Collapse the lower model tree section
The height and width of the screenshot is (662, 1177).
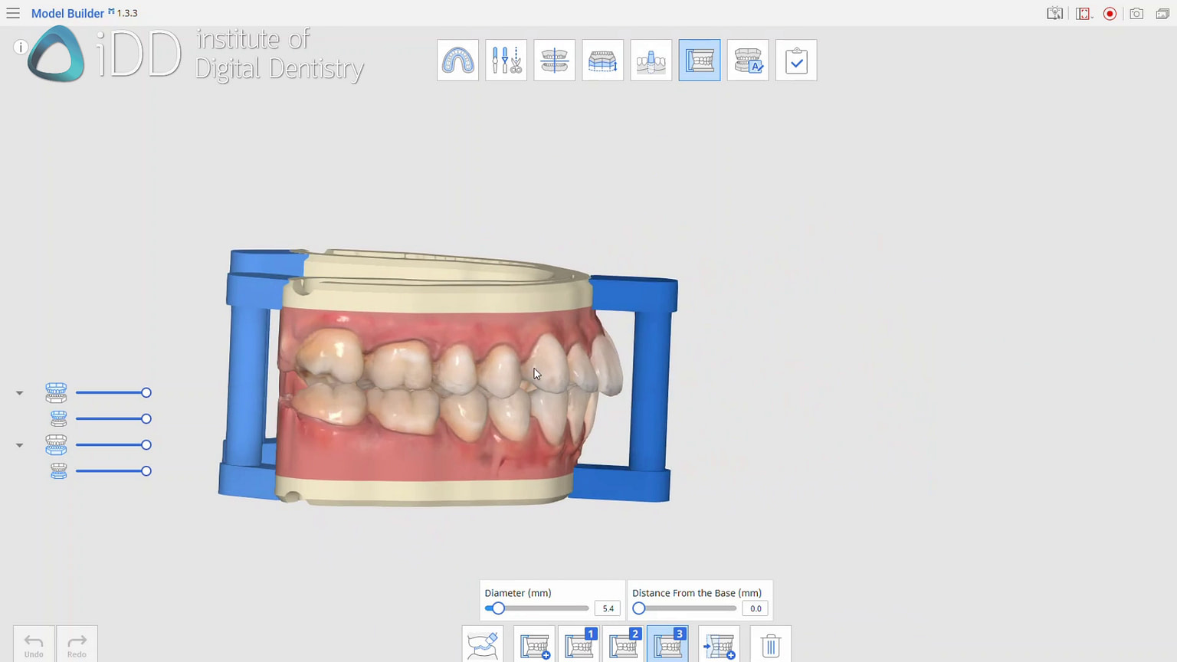point(19,444)
